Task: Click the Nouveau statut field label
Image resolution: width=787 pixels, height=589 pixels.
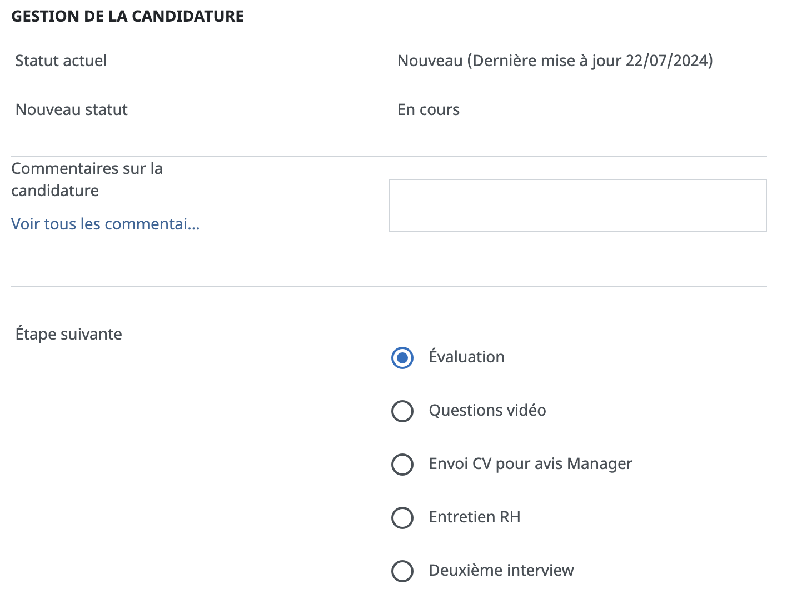Action: (71, 109)
